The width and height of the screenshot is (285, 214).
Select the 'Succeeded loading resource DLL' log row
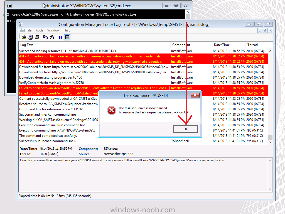point(143,51)
